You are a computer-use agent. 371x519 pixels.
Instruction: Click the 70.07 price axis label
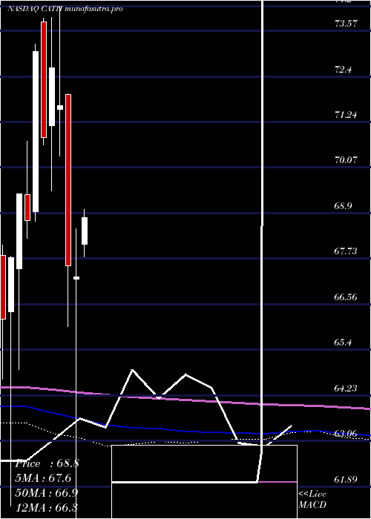pyautogui.click(x=347, y=160)
